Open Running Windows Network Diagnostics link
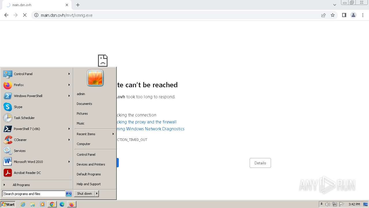The height and width of the screenshot is (208, 369). click(x=150, y=129)
